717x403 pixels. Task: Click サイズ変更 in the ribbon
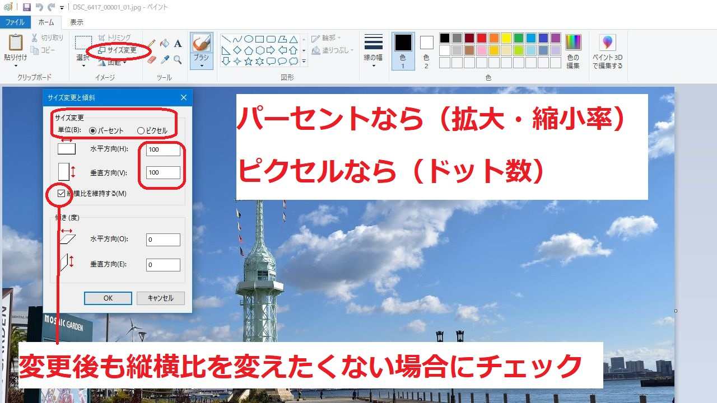117,50
